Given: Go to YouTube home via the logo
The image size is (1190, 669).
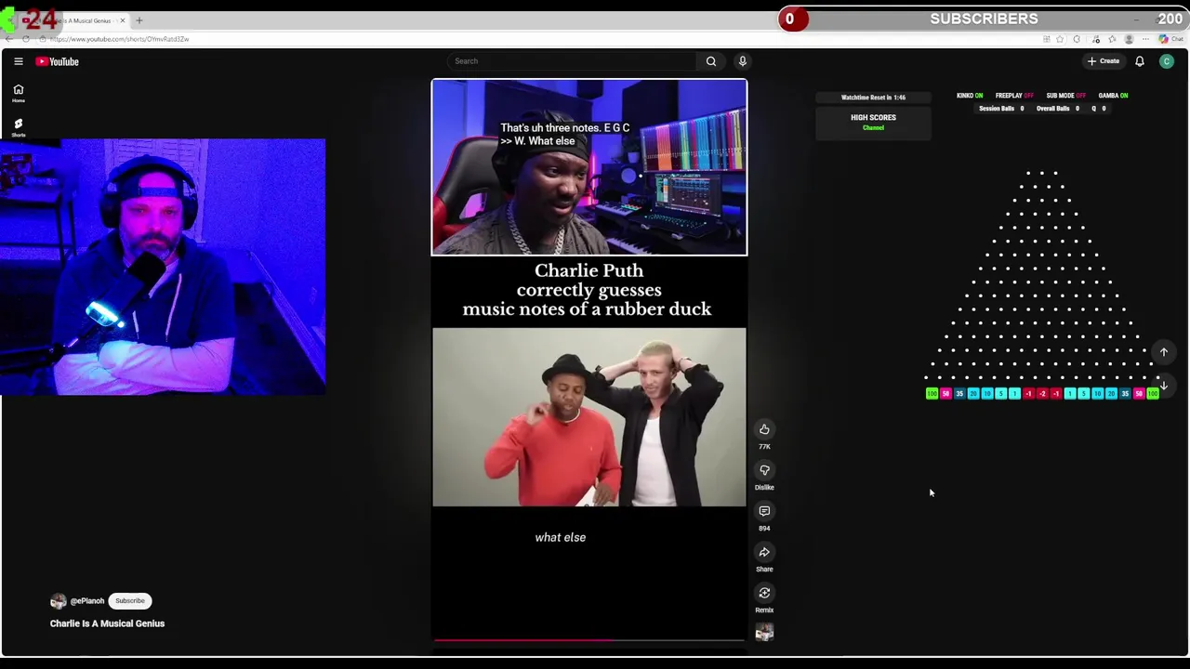Looking at the screenshot, I should pos(58,61).
